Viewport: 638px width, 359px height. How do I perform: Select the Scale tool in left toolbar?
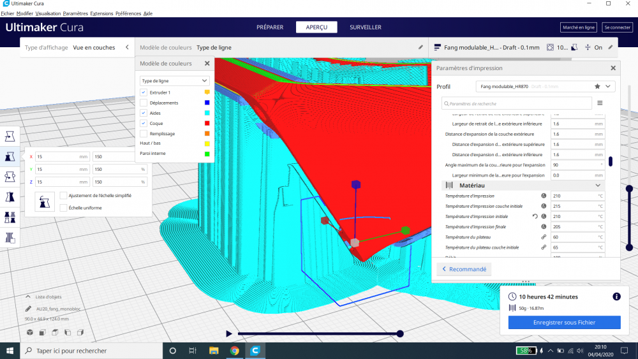click(10, 156)
